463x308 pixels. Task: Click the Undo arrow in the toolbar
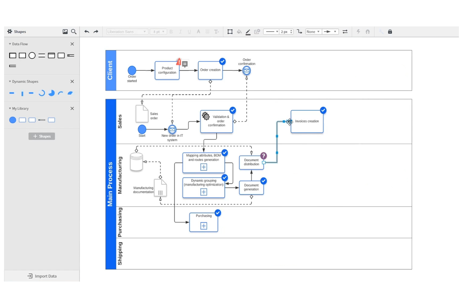(87, 32)
